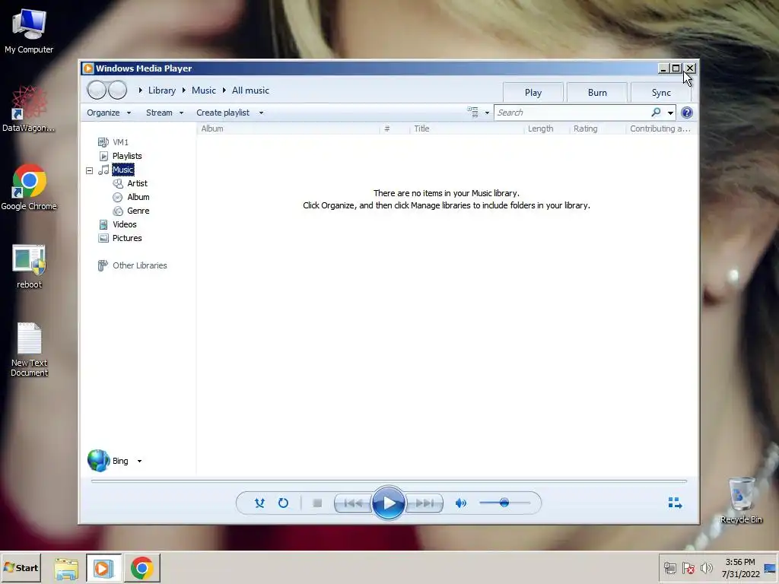Switch to the Sync tab
The height and width of the screenshot is (584, 779).
661,92
